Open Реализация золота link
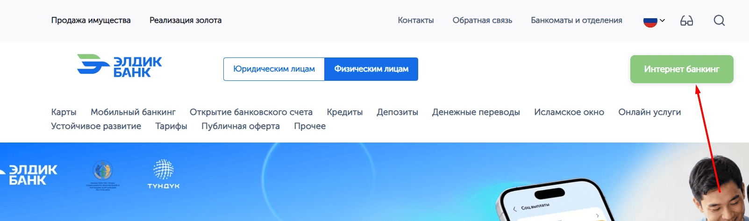 [x=185, y=21]
